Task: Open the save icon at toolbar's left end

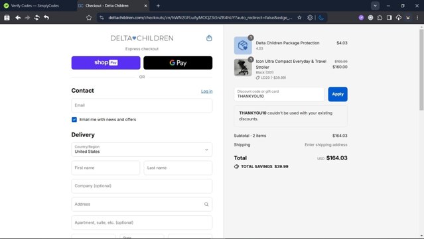Action: pyautogui.click(x=7, y=17)
